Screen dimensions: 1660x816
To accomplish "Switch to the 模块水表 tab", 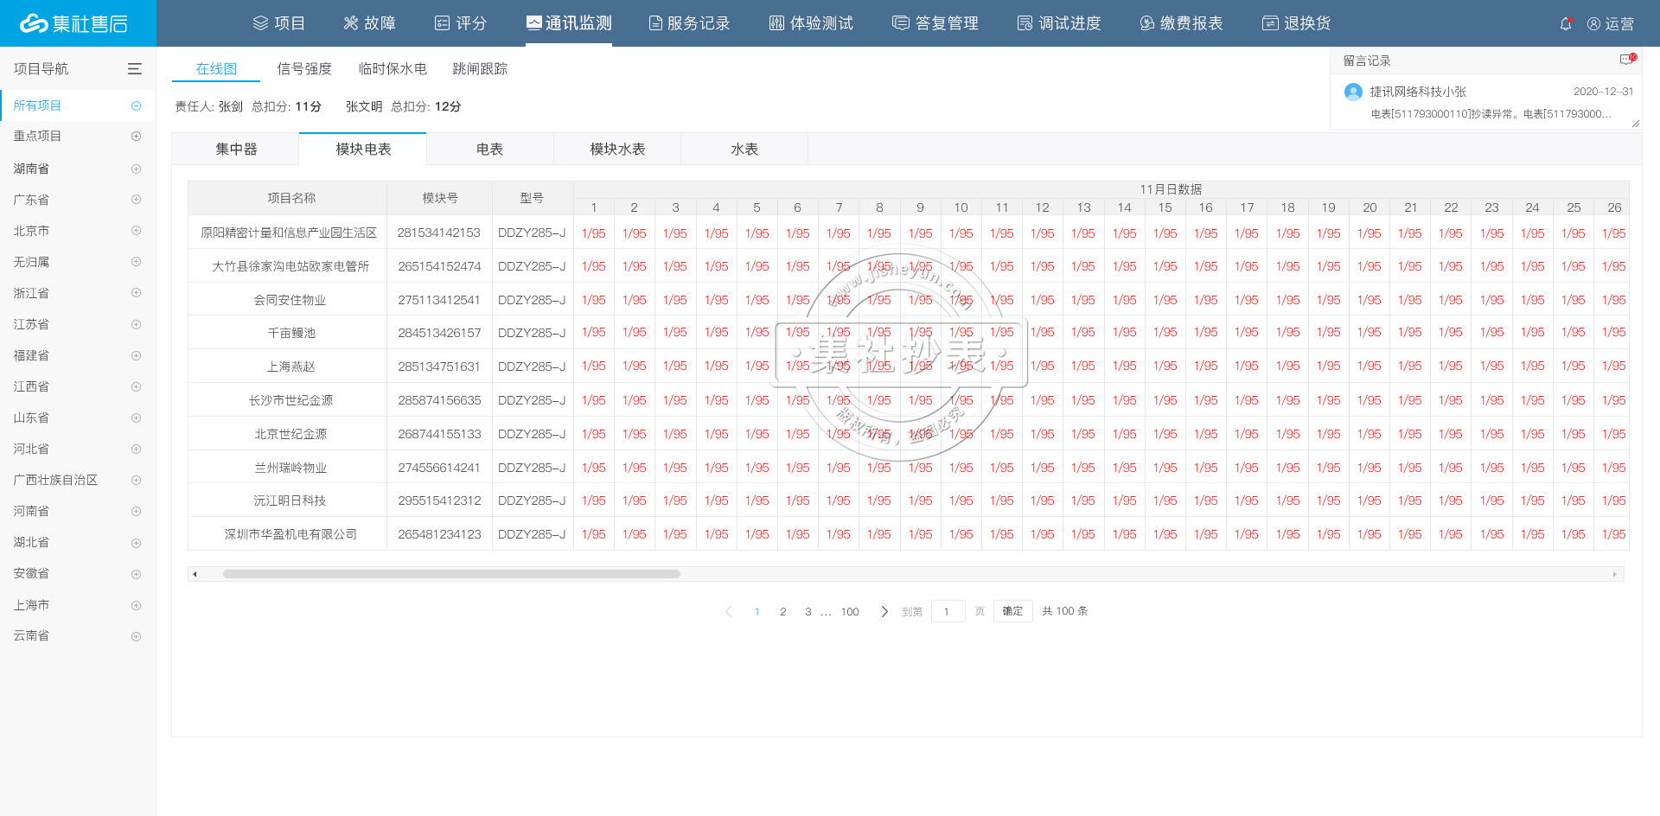I will (x=617, y=150).
